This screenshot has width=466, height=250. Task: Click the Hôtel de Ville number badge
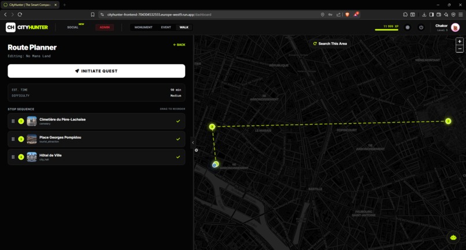(x=21, y=157)
